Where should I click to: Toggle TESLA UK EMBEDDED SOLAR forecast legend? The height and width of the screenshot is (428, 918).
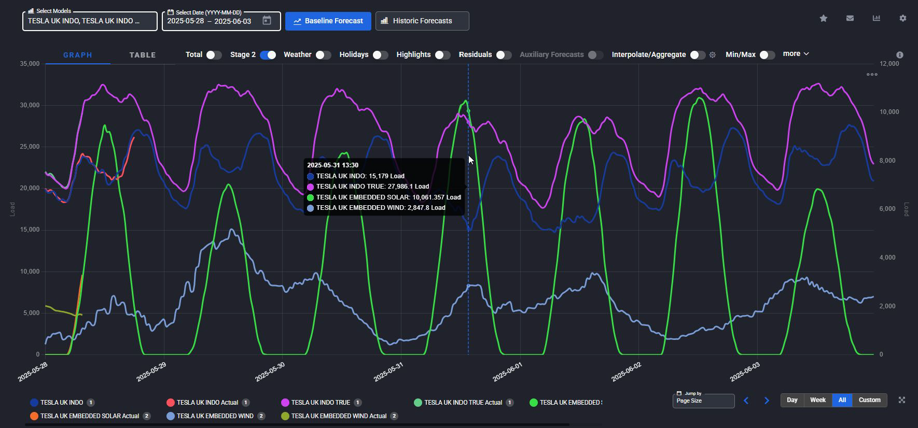coord(566,403)
